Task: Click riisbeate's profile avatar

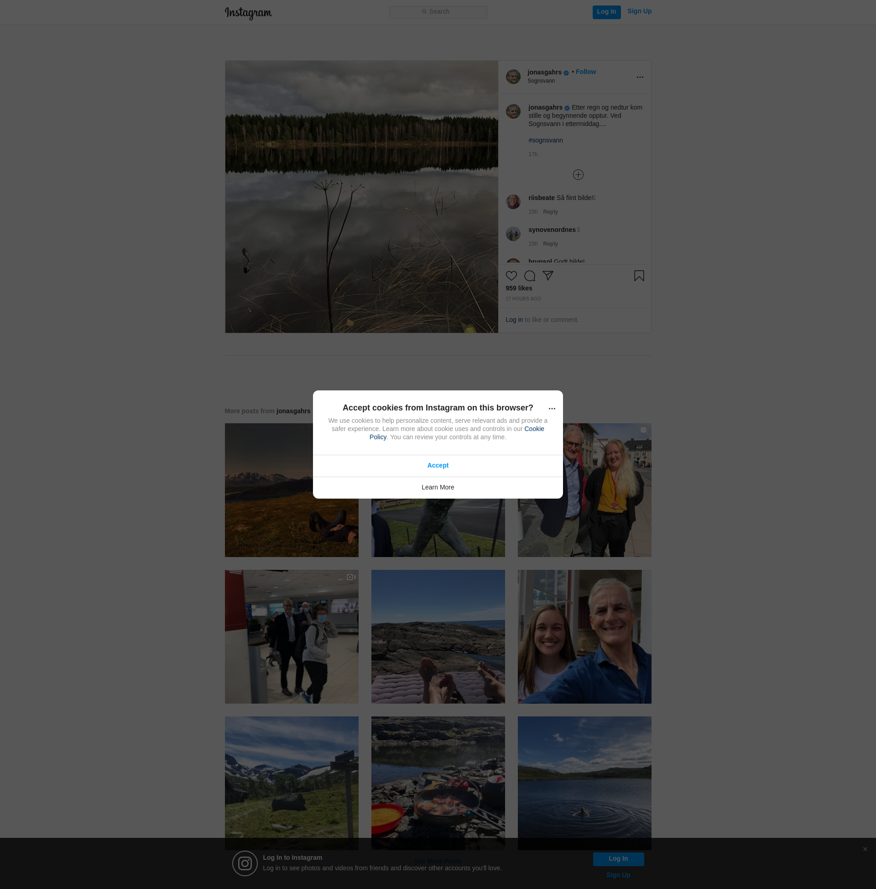Action: coord(513,201)
